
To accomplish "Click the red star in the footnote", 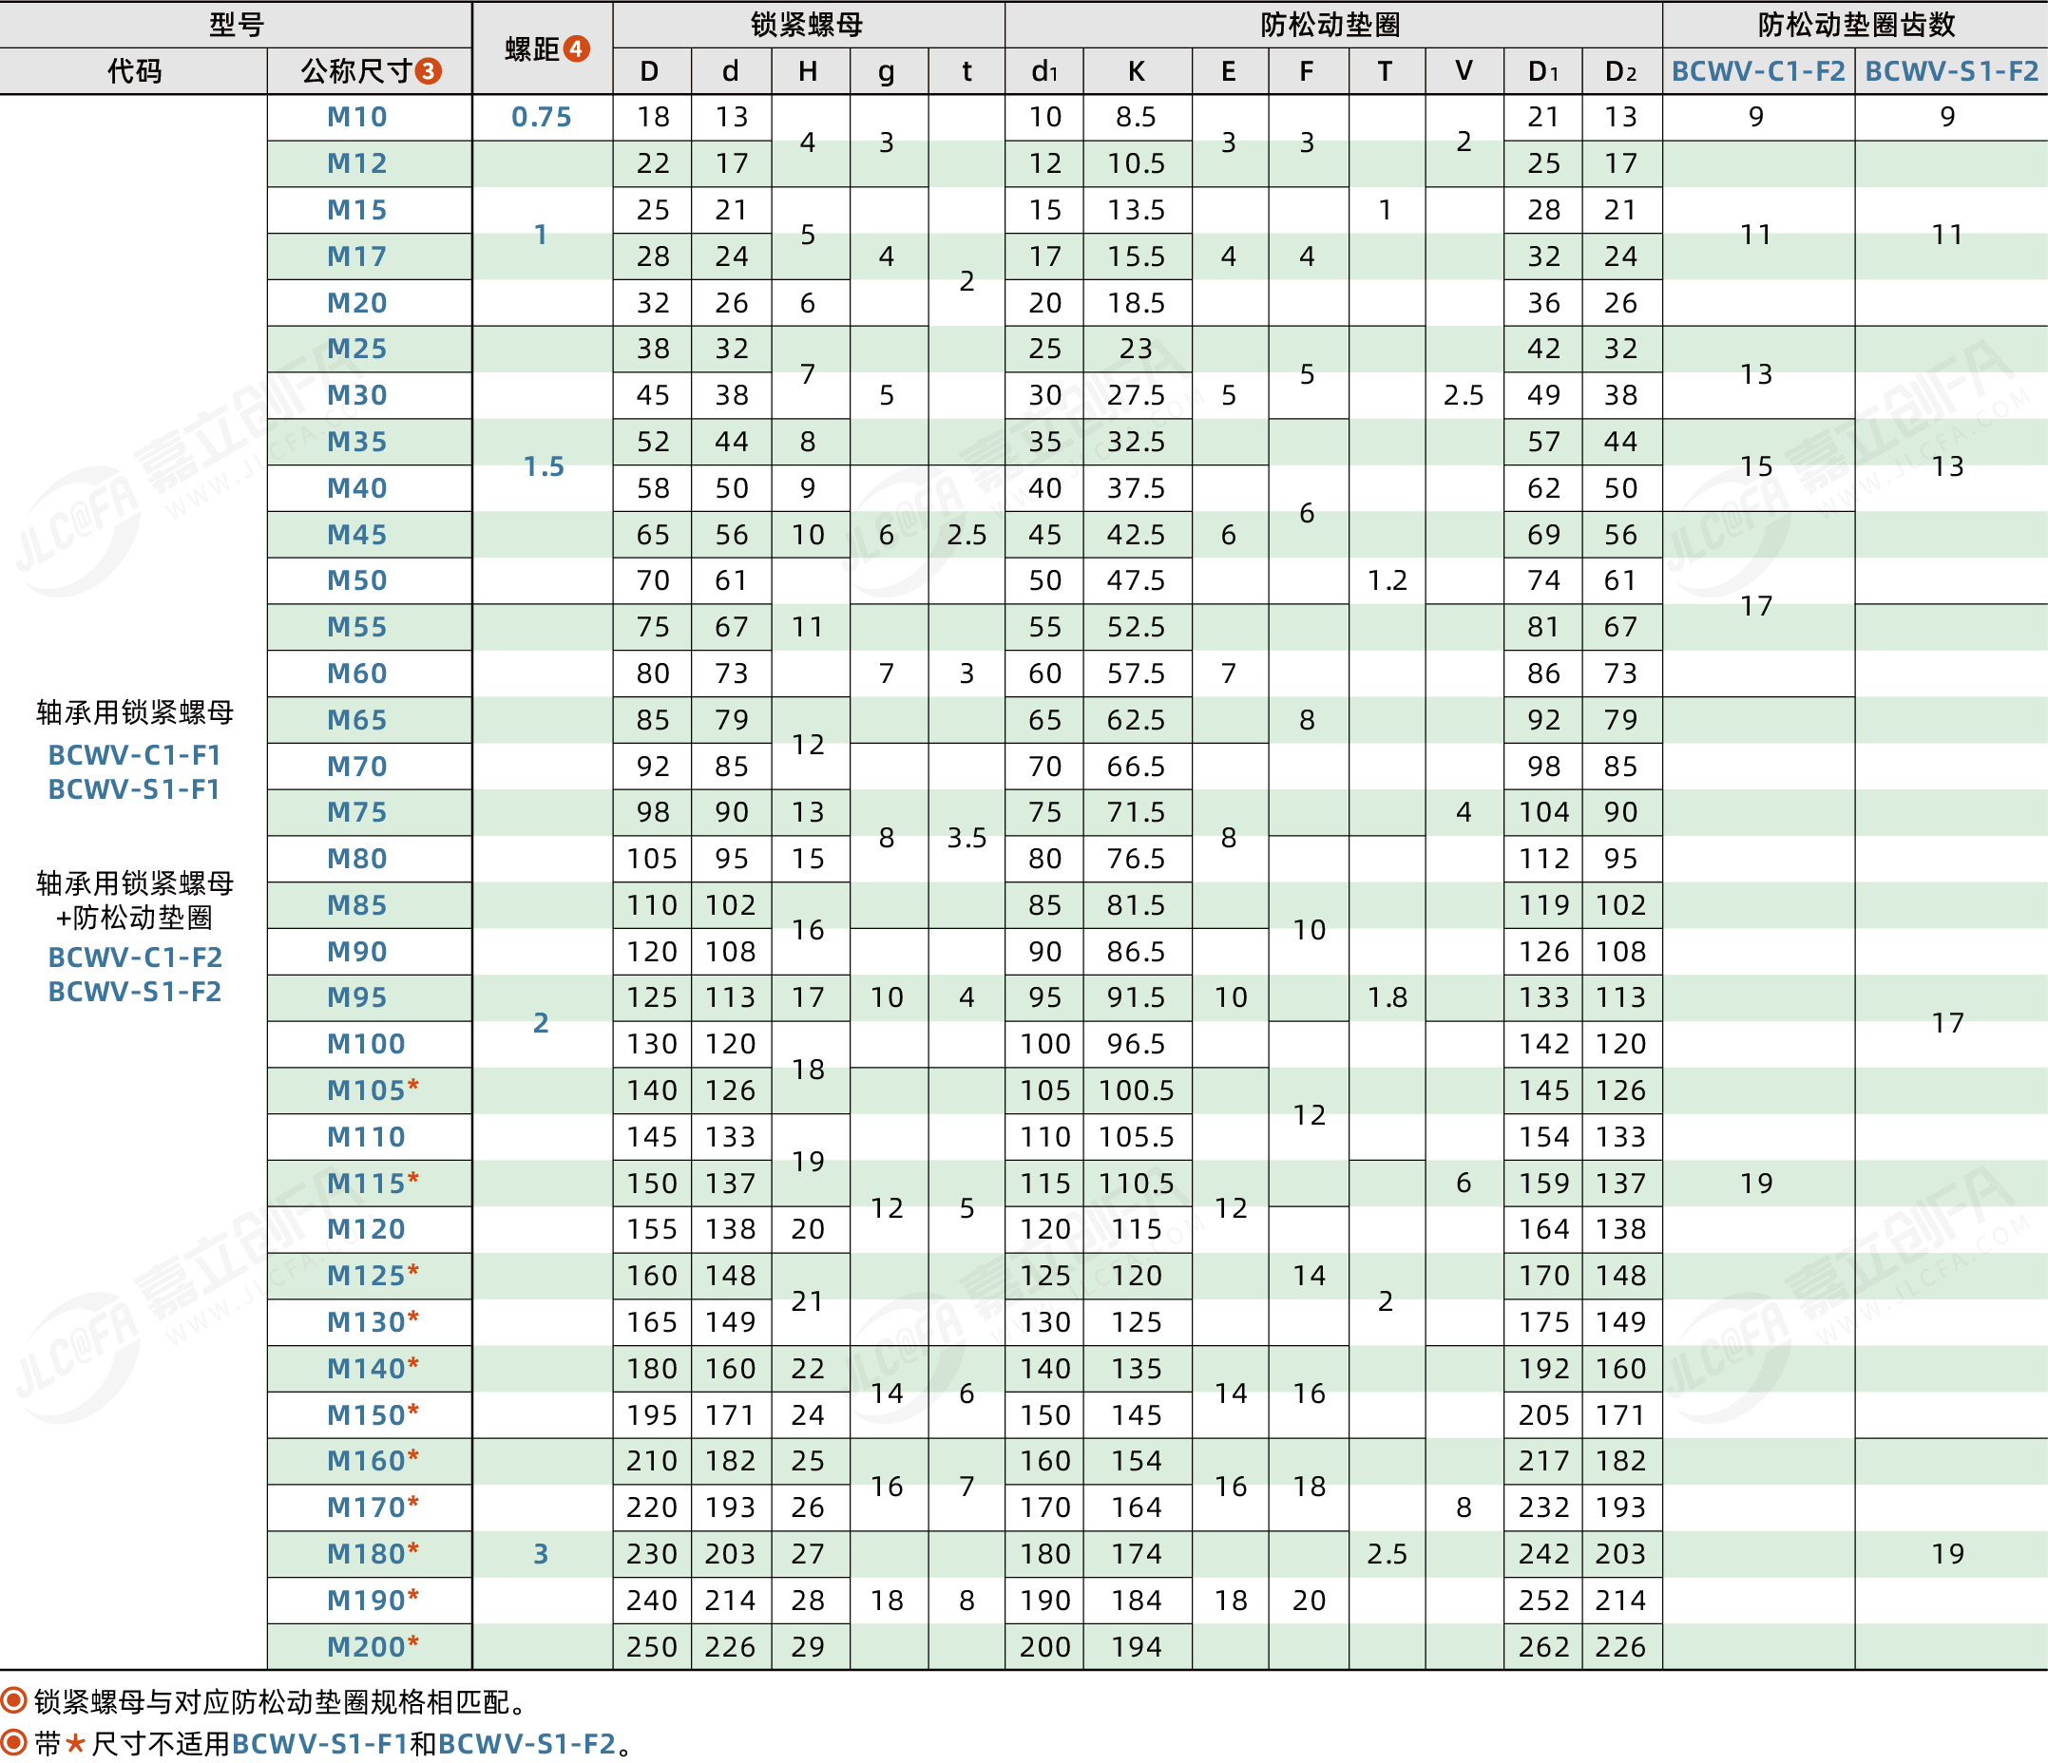I will [75, 1744].
